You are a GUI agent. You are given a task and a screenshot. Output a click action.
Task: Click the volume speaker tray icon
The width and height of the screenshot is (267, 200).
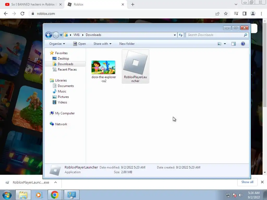241,195
